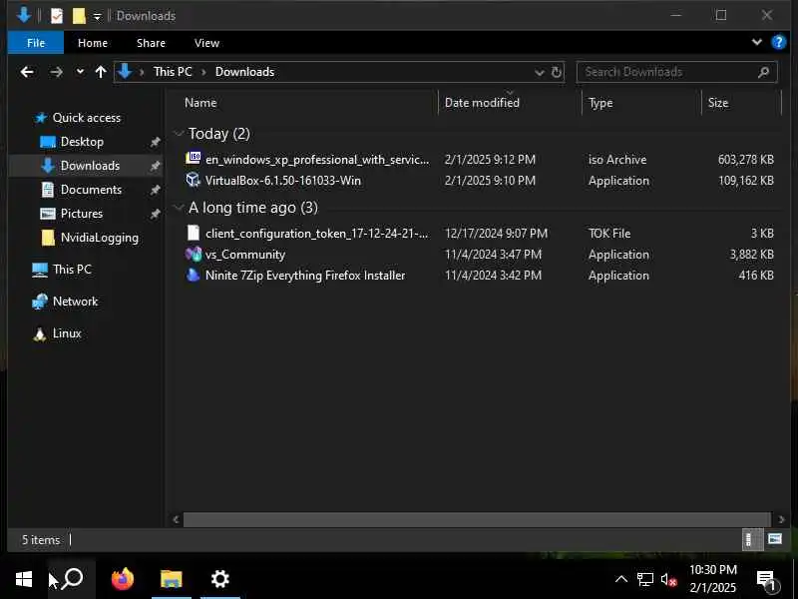Select Quick access in navigation pane

point(87,118)
